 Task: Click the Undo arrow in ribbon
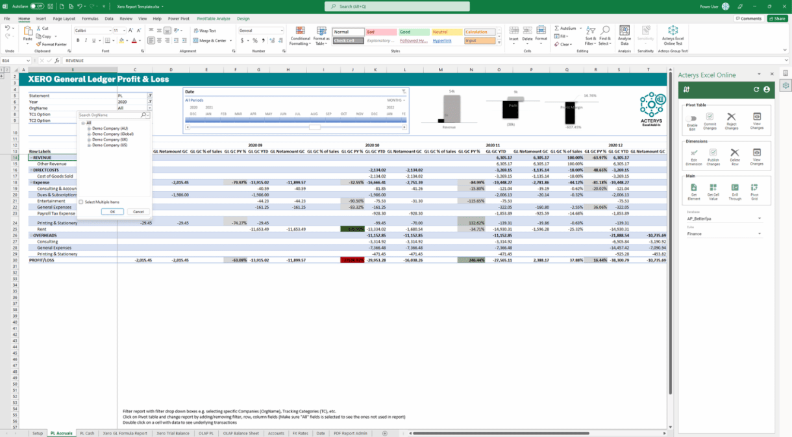[x=7, y=28]
